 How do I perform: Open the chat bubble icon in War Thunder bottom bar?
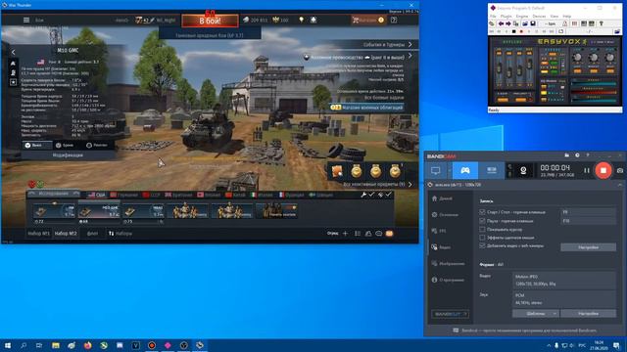tap(379, 234)
